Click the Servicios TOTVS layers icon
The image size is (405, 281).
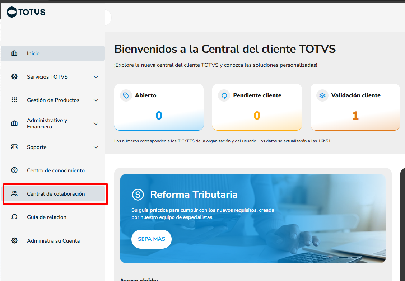point(14,77)
